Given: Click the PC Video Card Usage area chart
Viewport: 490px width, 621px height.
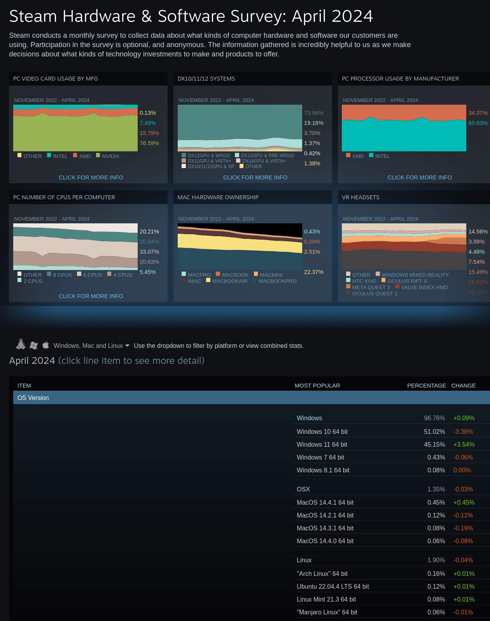Looking at the screenshot, I should (75, 128).
